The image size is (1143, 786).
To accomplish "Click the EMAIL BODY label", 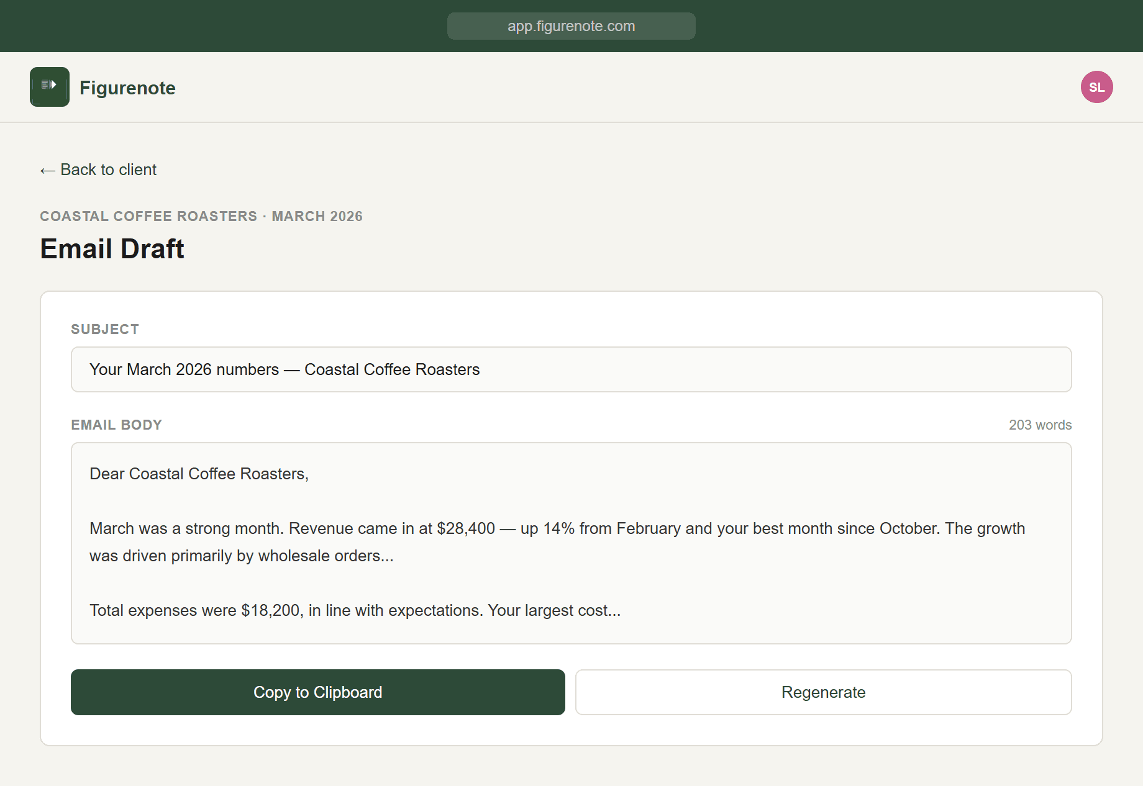I will (x=116, y=425).
